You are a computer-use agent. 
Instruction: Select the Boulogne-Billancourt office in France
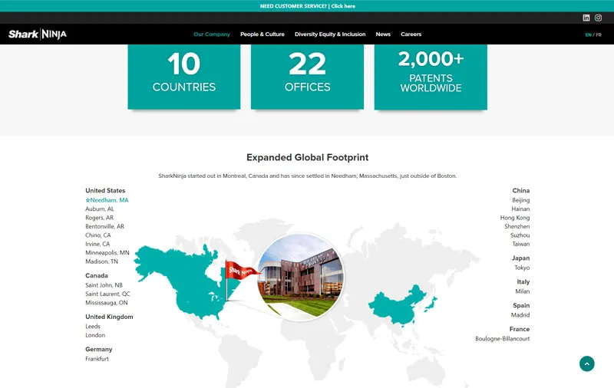pos(502,339)
